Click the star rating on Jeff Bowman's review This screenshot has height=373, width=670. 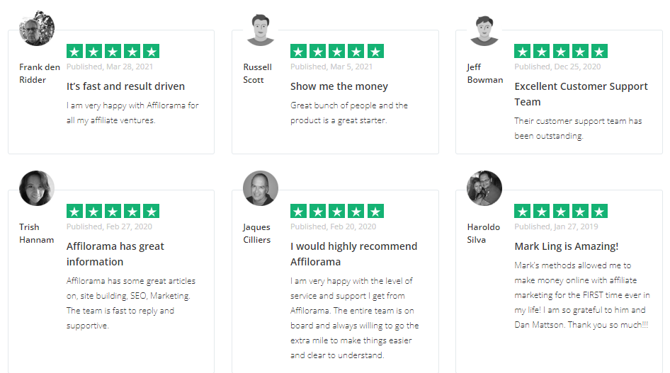[560, 51]
